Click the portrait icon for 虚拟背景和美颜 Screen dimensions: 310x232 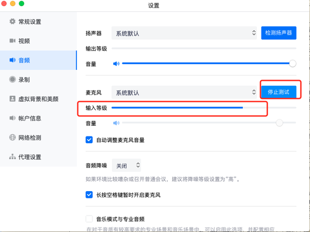[x=12, y=99]
